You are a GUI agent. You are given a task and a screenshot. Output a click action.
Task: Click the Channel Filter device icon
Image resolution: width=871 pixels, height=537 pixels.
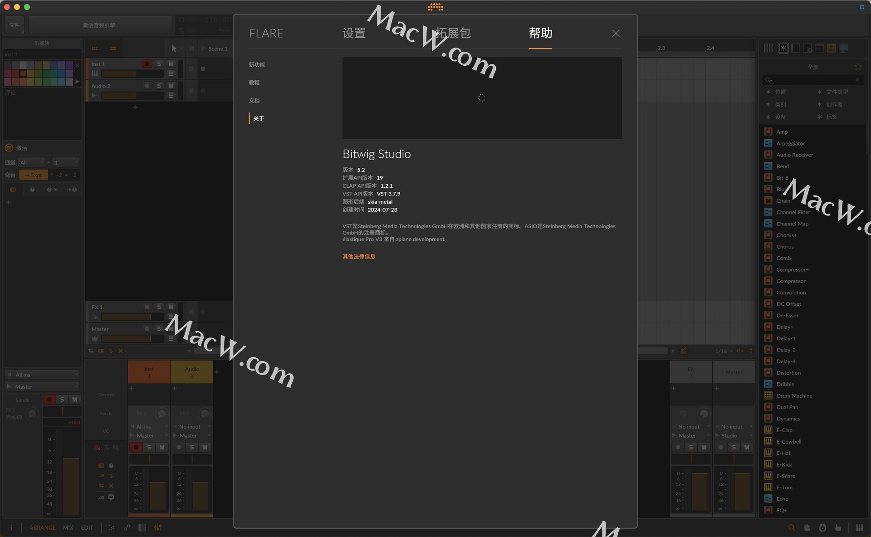(x=768, y=212)
